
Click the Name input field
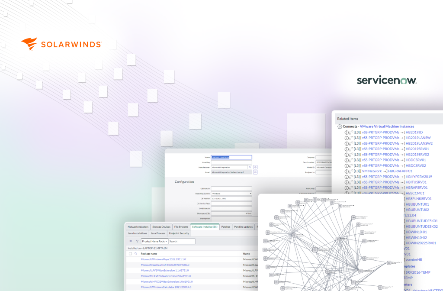[231, 157]
